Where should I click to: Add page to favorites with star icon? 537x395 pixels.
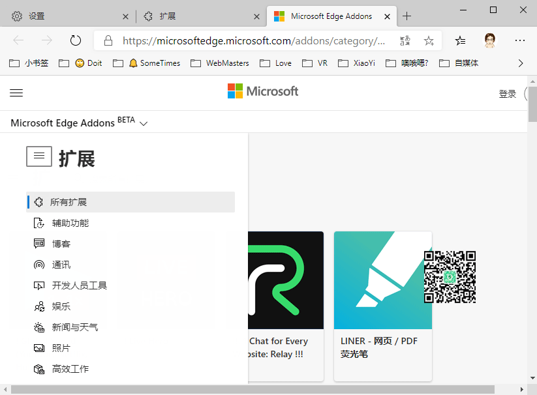pyautogui.click(x=429, y=40)
